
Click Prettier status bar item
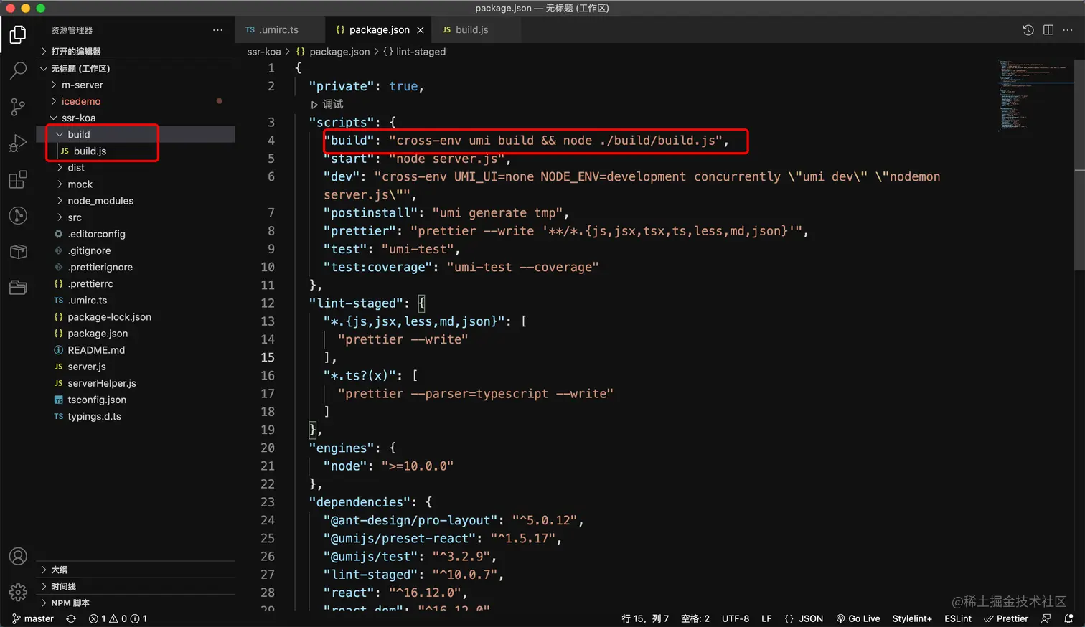tap(1006, 618)
